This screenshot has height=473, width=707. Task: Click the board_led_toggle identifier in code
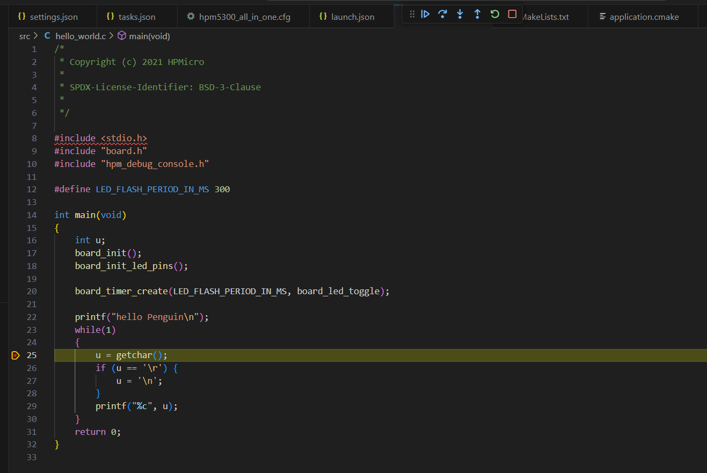point(338,292)
